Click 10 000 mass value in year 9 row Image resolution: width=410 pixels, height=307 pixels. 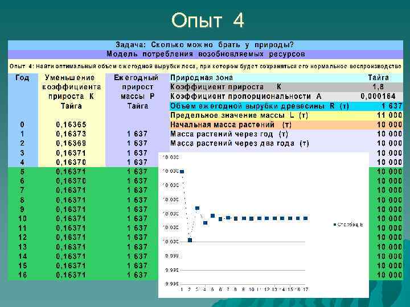[389, 209]
